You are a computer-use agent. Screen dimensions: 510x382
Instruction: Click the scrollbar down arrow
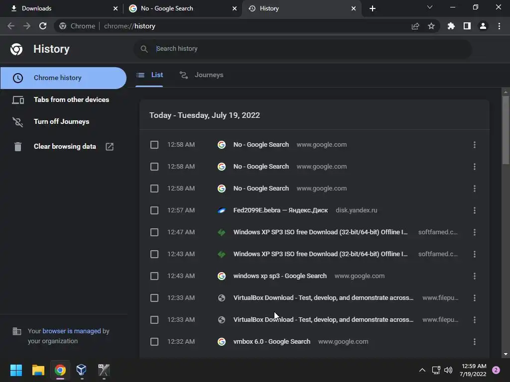tap(506, 354)
